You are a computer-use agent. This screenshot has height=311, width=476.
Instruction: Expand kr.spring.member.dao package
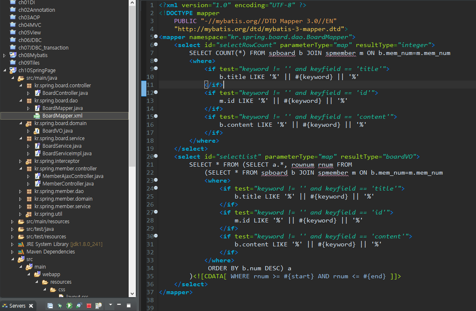20,191
